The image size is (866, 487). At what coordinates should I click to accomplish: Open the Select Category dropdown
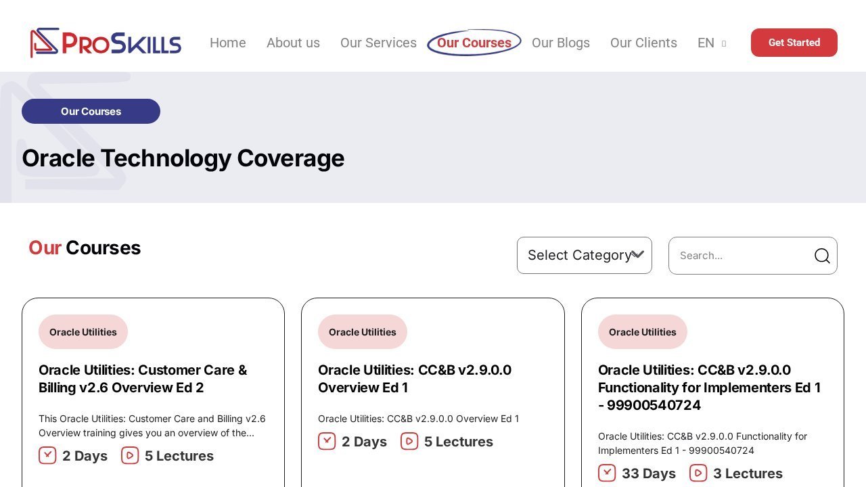pyautogui.click(x=585, y=256)
